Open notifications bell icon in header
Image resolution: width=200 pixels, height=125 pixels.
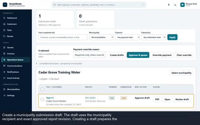pos(169,5)
